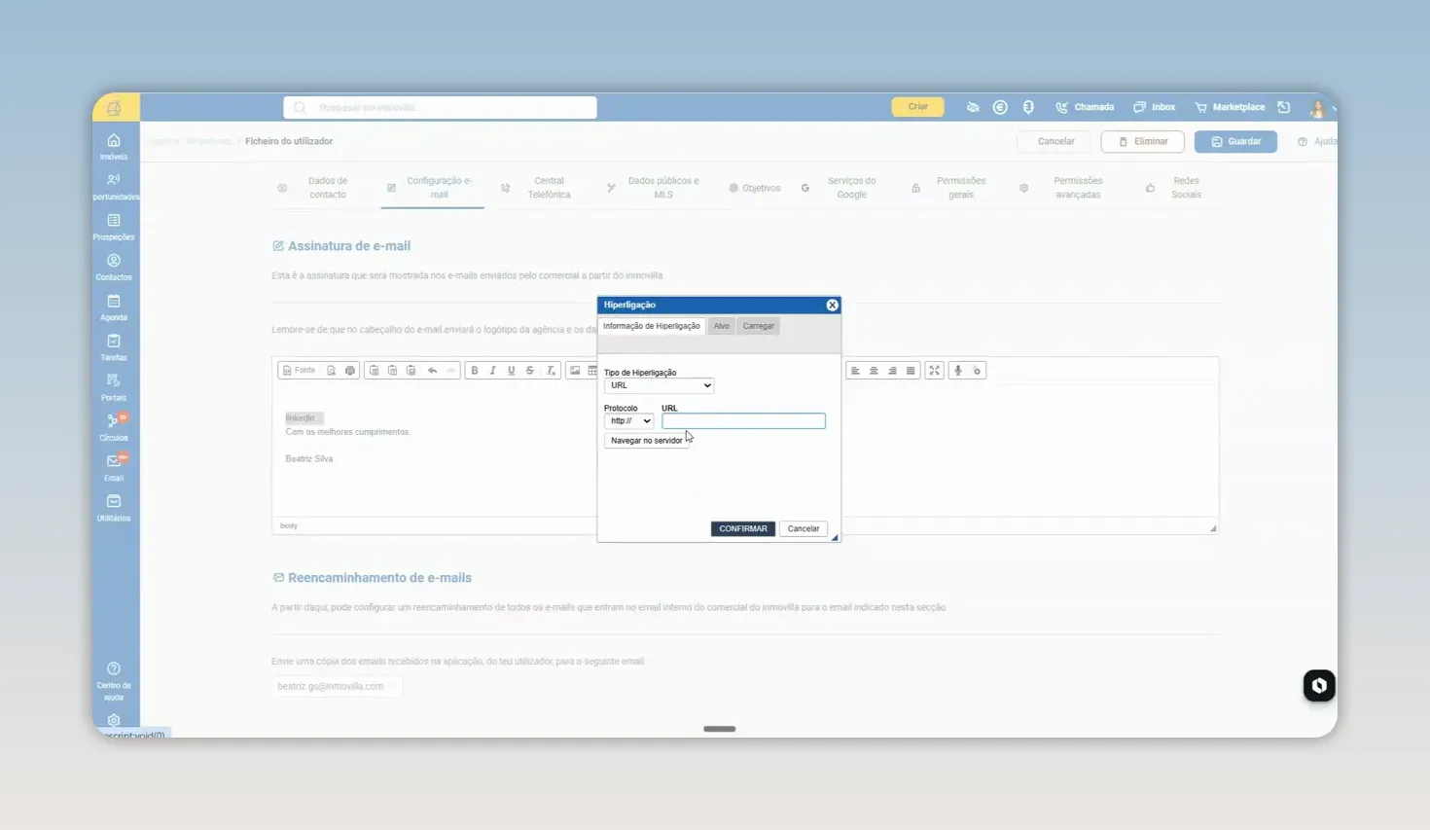Open the Marketplace link
Viewport: 1430px width, 830px height.
pos(1230,107)
